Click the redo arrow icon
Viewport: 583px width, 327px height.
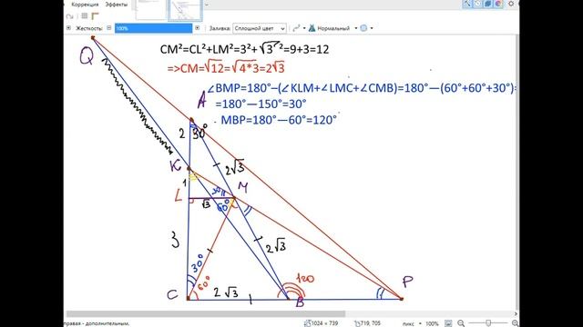[69, 16]
